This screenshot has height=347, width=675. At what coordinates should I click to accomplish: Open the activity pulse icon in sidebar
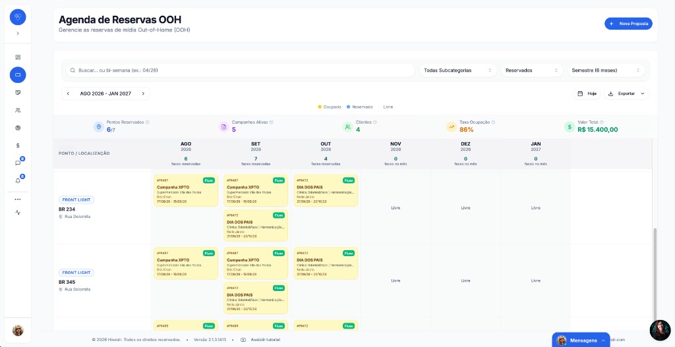18,213
